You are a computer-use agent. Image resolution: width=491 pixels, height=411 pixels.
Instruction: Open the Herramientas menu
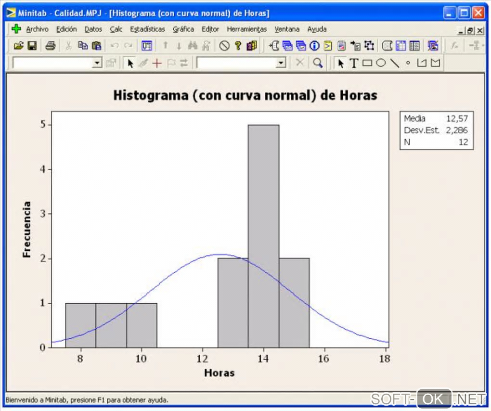tap(247, 29)
